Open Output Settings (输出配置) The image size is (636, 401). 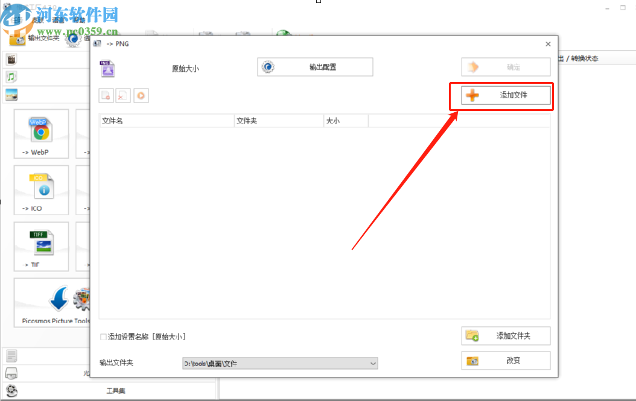[315, 67]
